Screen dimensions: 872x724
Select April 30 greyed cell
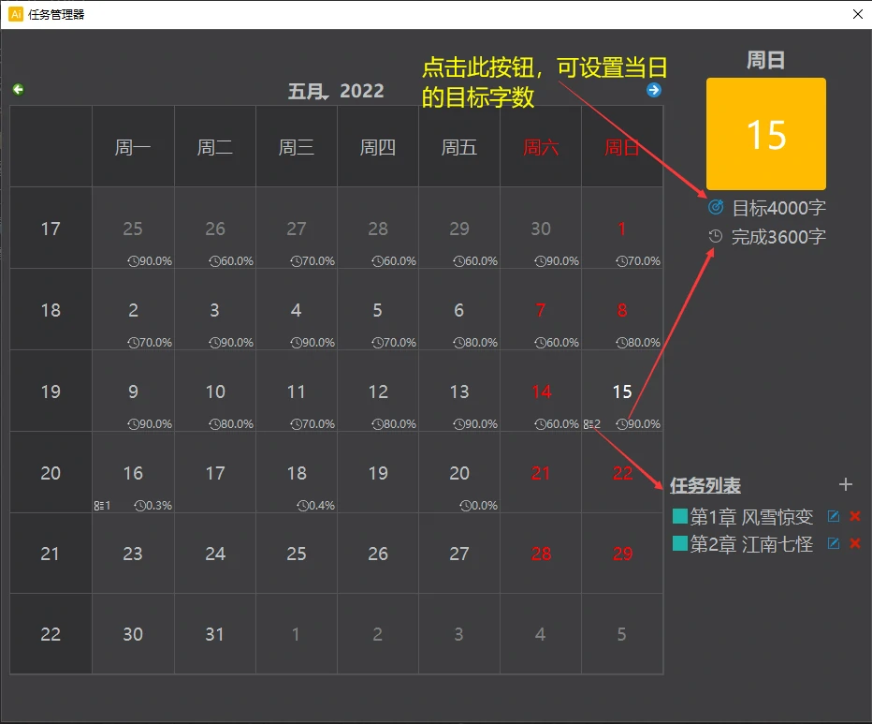pos(541,229)
